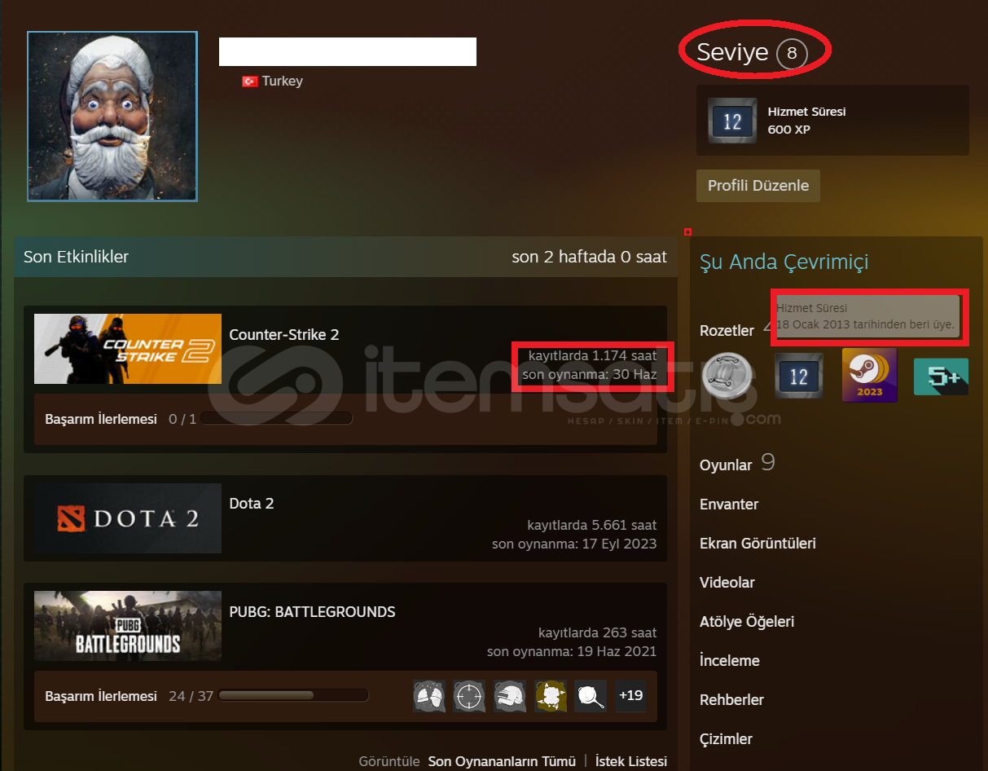Open the 12 years badge under Rozetler

[x=799, y=376]
